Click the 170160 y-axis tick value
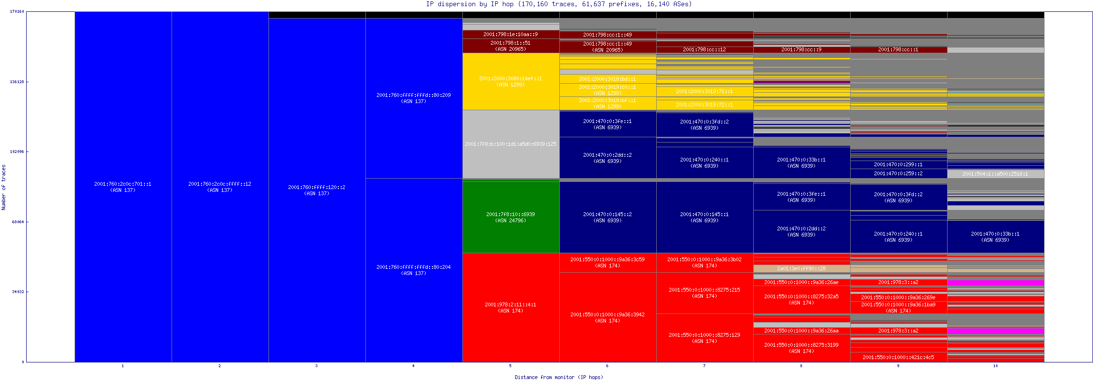 [x=17, y=11]
